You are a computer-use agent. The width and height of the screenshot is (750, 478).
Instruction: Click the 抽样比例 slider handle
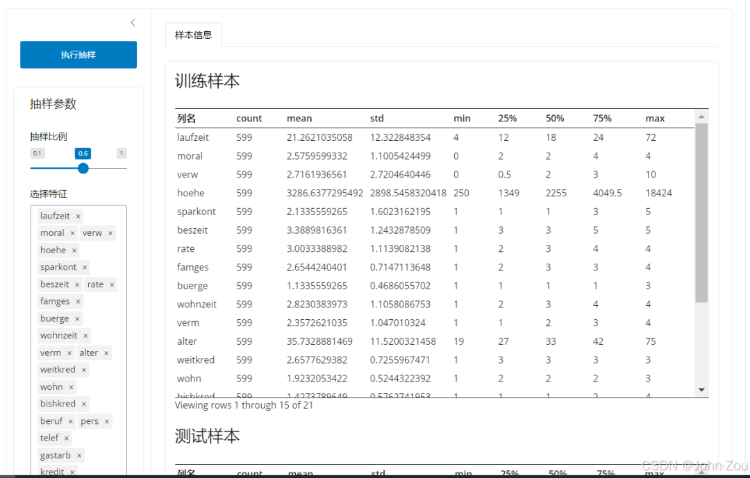click(x=83, y=169)
